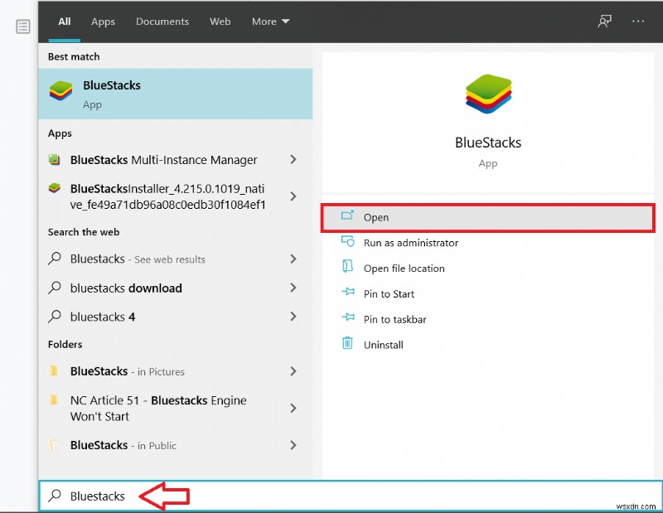Click the Uninstall trash icon

[x=347, y=344]
